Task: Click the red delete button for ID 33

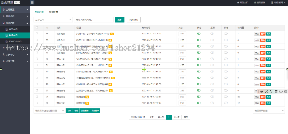Action: coord(263,53)
